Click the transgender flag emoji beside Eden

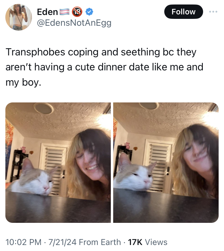point(65,12)
